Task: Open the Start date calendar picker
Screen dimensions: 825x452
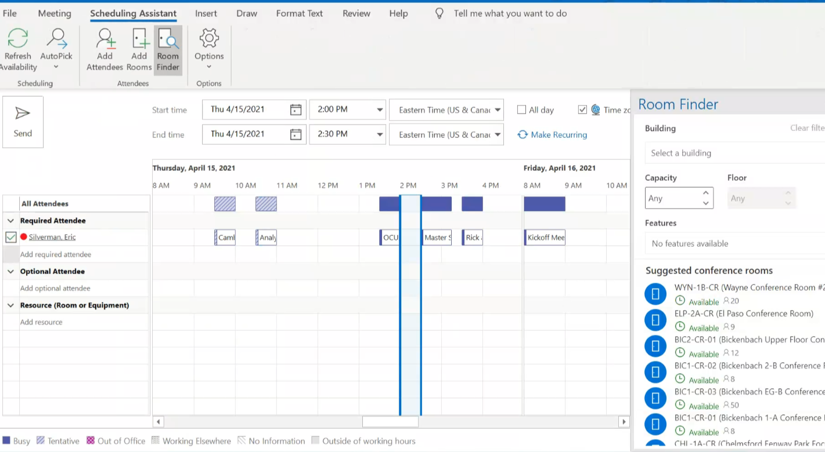Action: pyautogui.click(x=296, y=109)
